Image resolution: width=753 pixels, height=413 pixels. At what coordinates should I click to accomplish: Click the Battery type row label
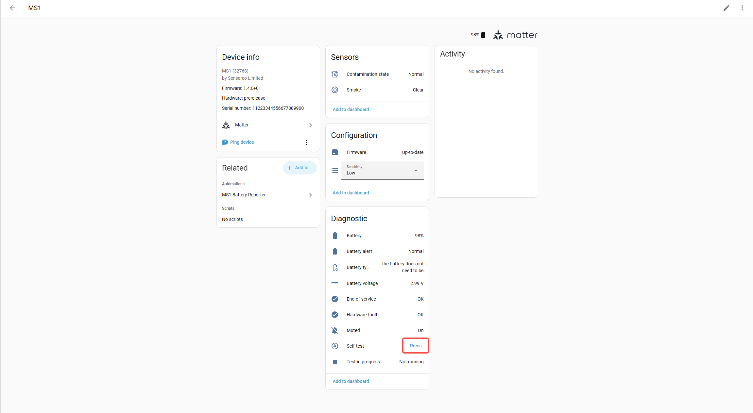(358, 267)
